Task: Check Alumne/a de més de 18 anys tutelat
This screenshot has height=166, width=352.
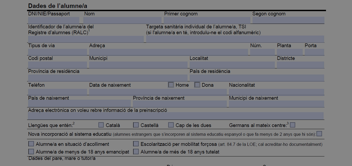Action: (x=136, y=152)
